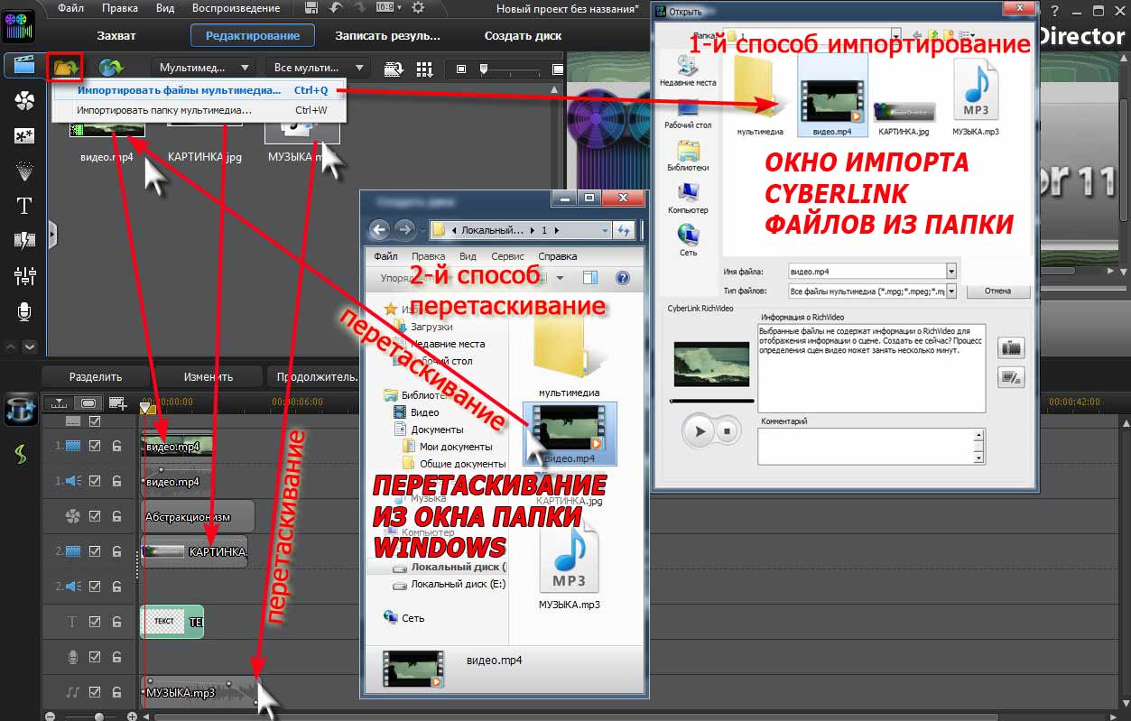This screenshot has height=721, width=1131.
Task: Click the save project floppy-disk icon
Action: (x=311, y=8)
